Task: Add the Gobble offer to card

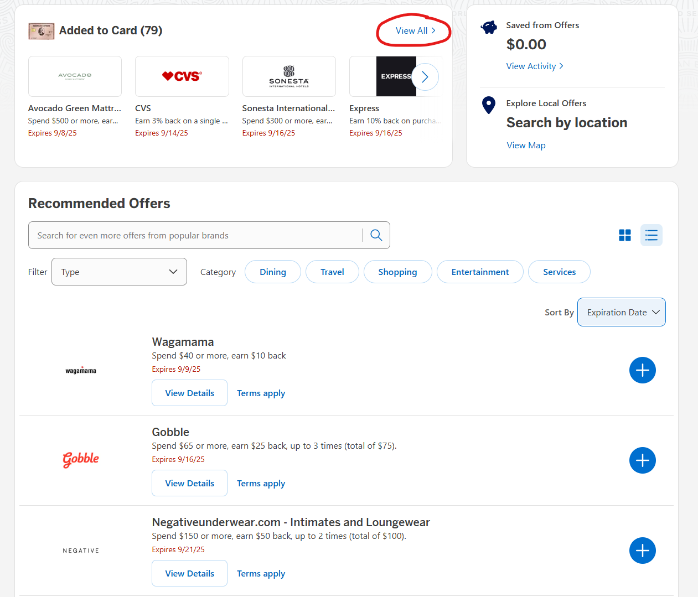Action: (643, 460)
